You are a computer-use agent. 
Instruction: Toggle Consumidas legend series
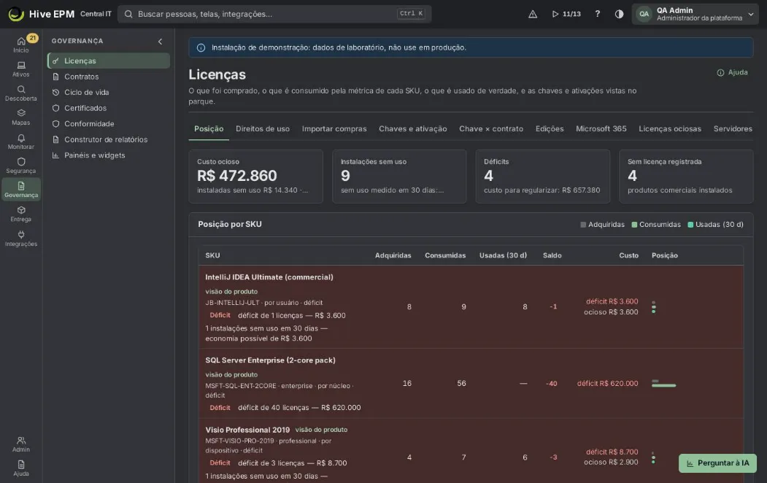[x=656, y=225]
